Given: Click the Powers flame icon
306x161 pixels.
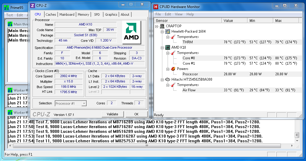Looking at the screenshot, I should 173,69.
